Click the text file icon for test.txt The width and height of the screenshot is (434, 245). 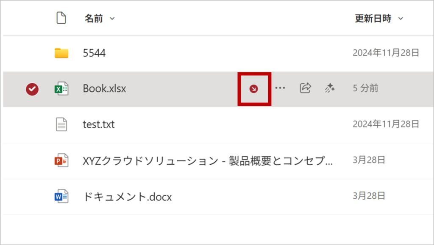(61, 124)
